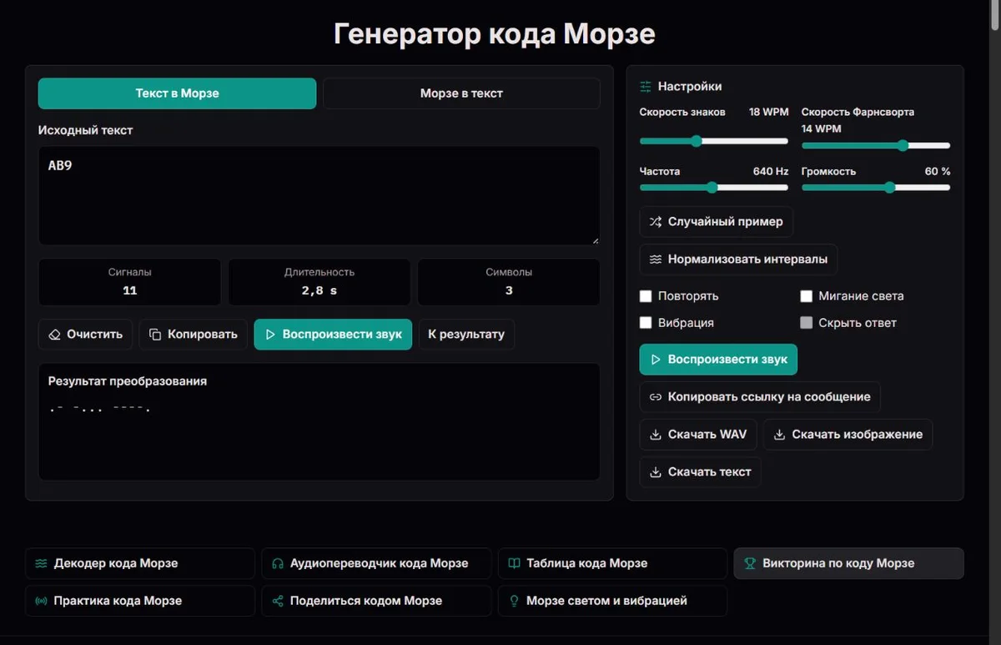Click the Исходный текст input area
The width and height of the screenshot is (1001, 645).
tap(319, 196)
